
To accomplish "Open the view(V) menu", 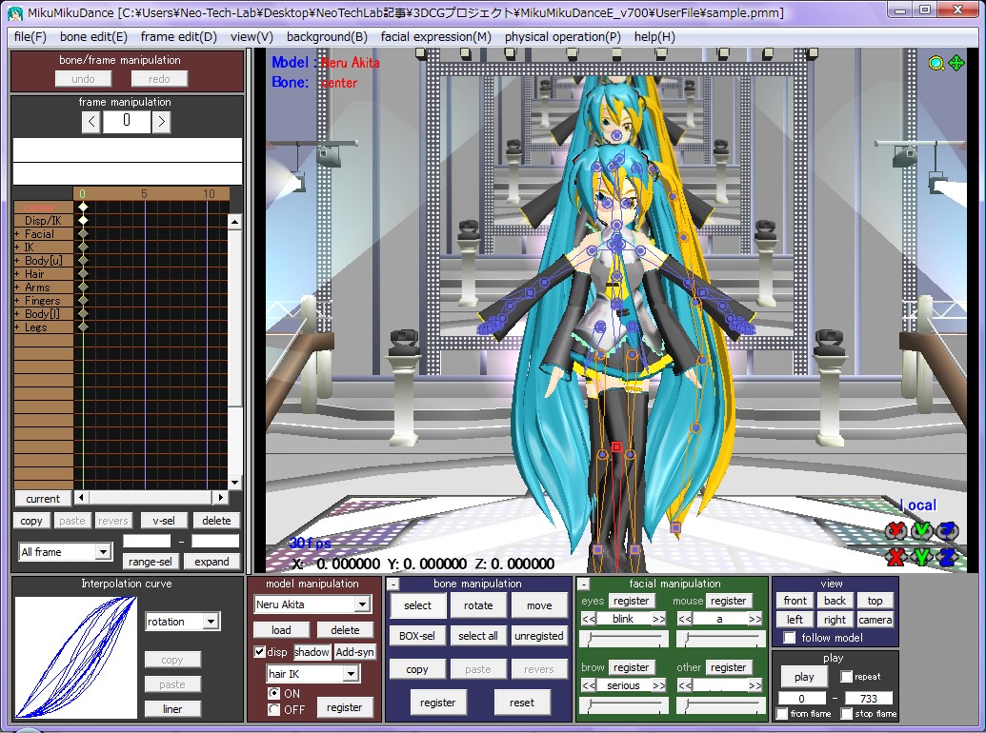I will click(252, 36).
